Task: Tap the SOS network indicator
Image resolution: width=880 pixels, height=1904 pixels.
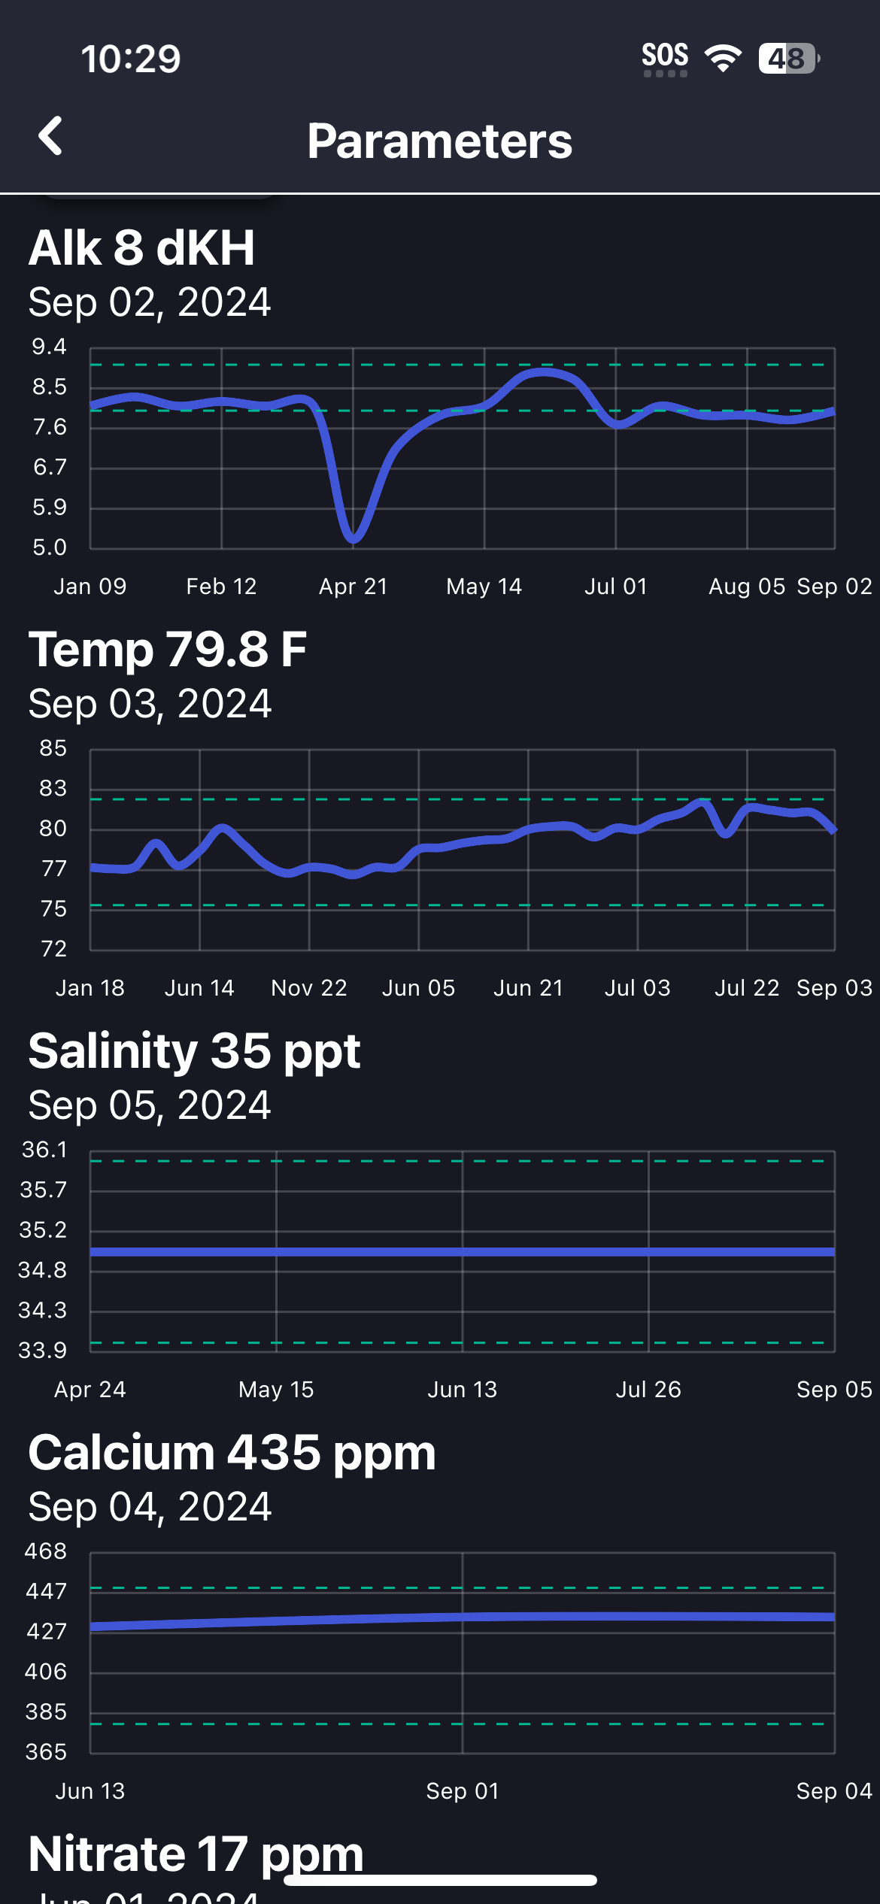Action: 665,59
